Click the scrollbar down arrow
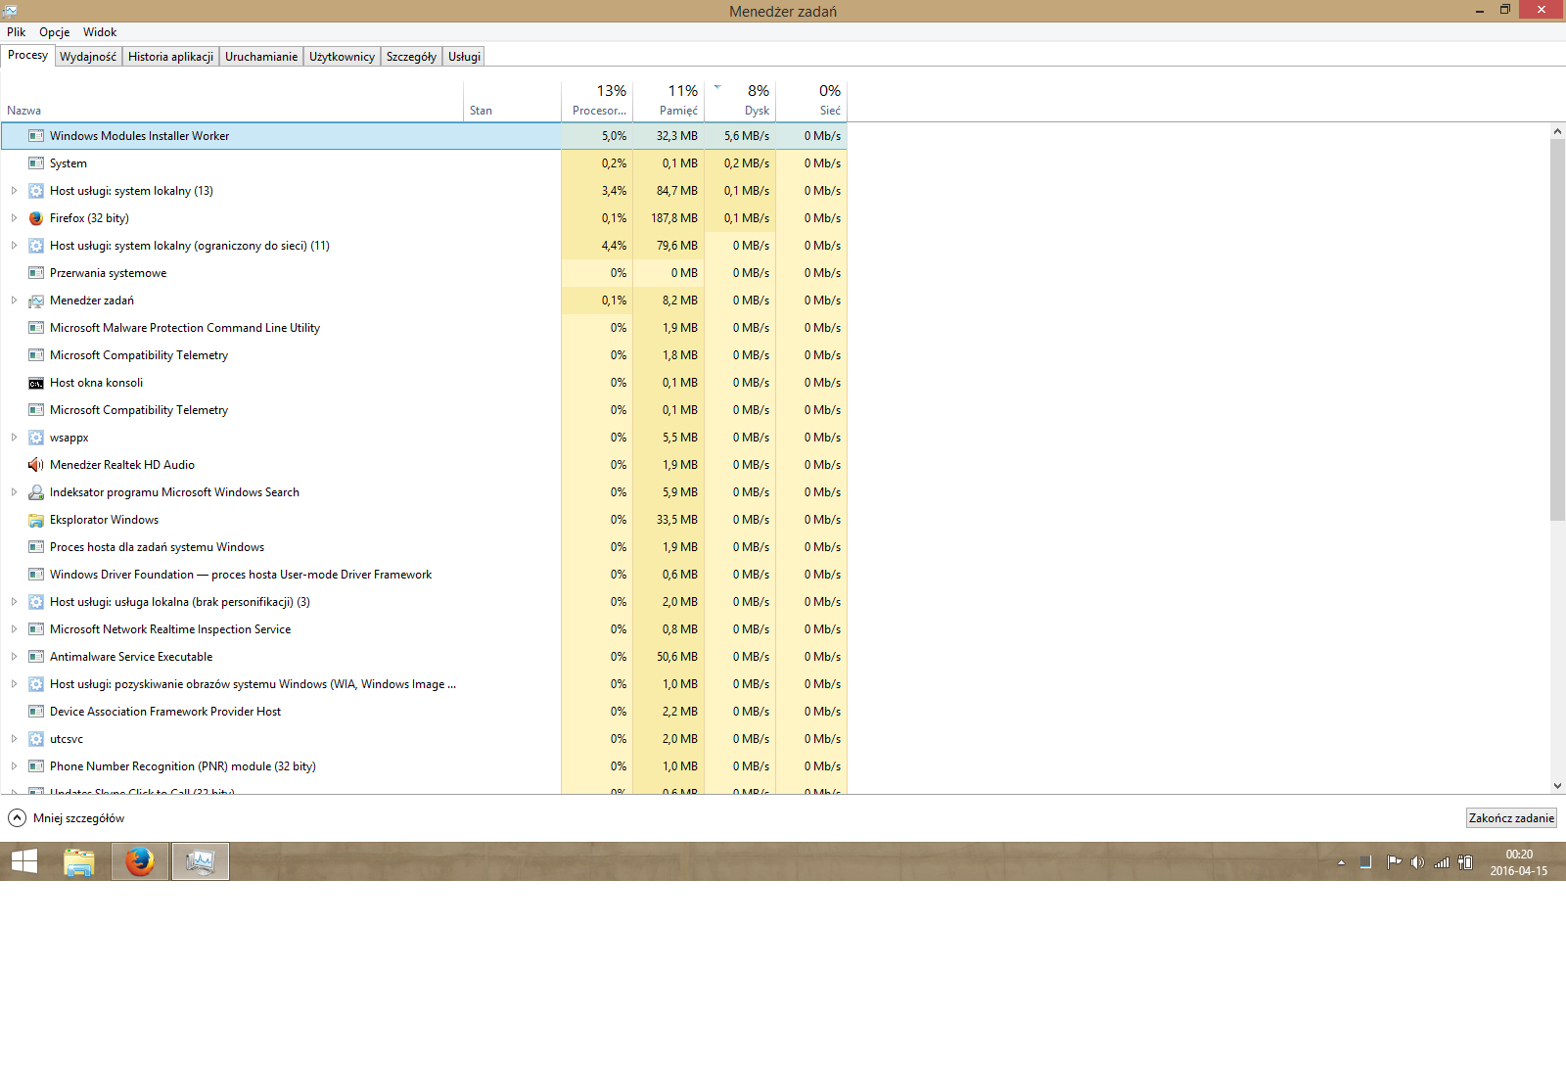1566x1065 pixels. (x=1557, y=786)
